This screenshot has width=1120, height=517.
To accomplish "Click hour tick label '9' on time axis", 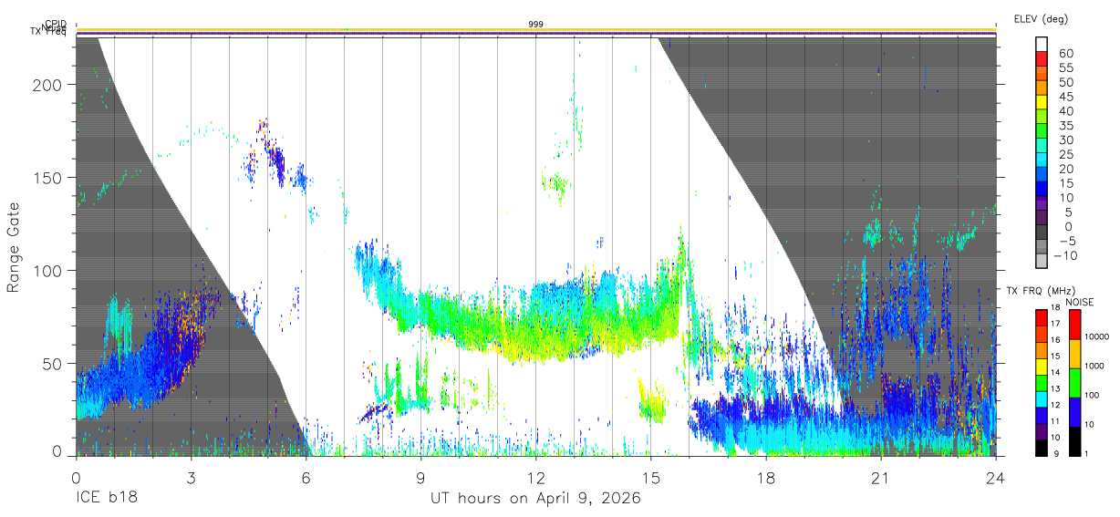I will click(420, 478).
